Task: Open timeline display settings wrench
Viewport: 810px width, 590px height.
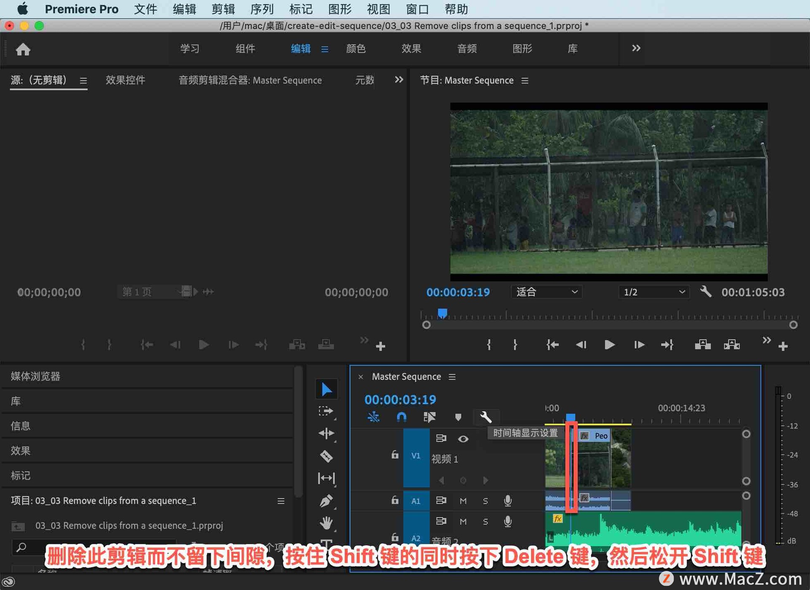Action: coord(486,417)
